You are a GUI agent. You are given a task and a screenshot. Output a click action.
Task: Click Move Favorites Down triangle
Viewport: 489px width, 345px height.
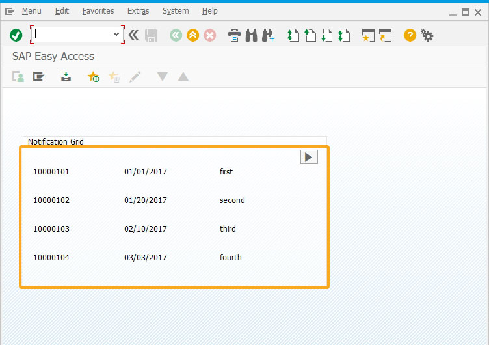[163, 77]
